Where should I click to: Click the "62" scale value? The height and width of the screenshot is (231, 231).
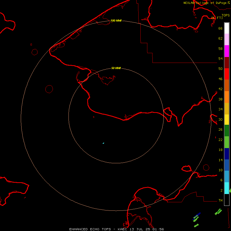pos(220,38)
